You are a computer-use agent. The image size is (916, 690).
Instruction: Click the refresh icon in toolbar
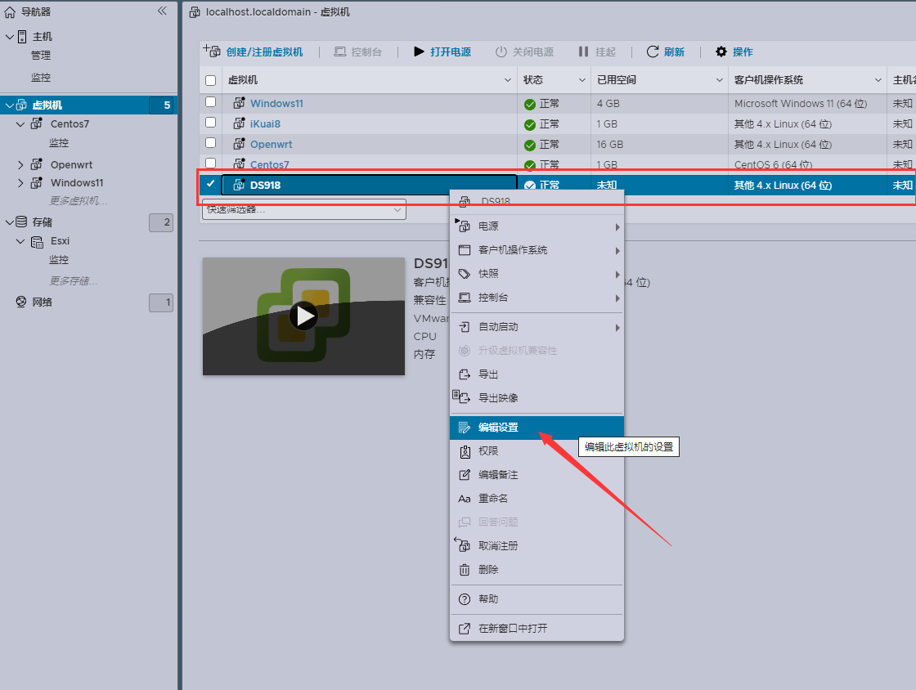pyautogui.click(x=653, y=52)
